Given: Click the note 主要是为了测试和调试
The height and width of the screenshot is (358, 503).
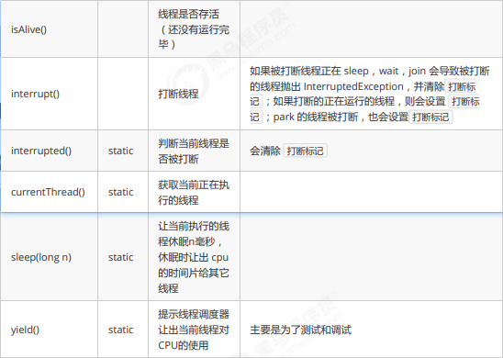Looking at the screenshot, I should (300, 330).
